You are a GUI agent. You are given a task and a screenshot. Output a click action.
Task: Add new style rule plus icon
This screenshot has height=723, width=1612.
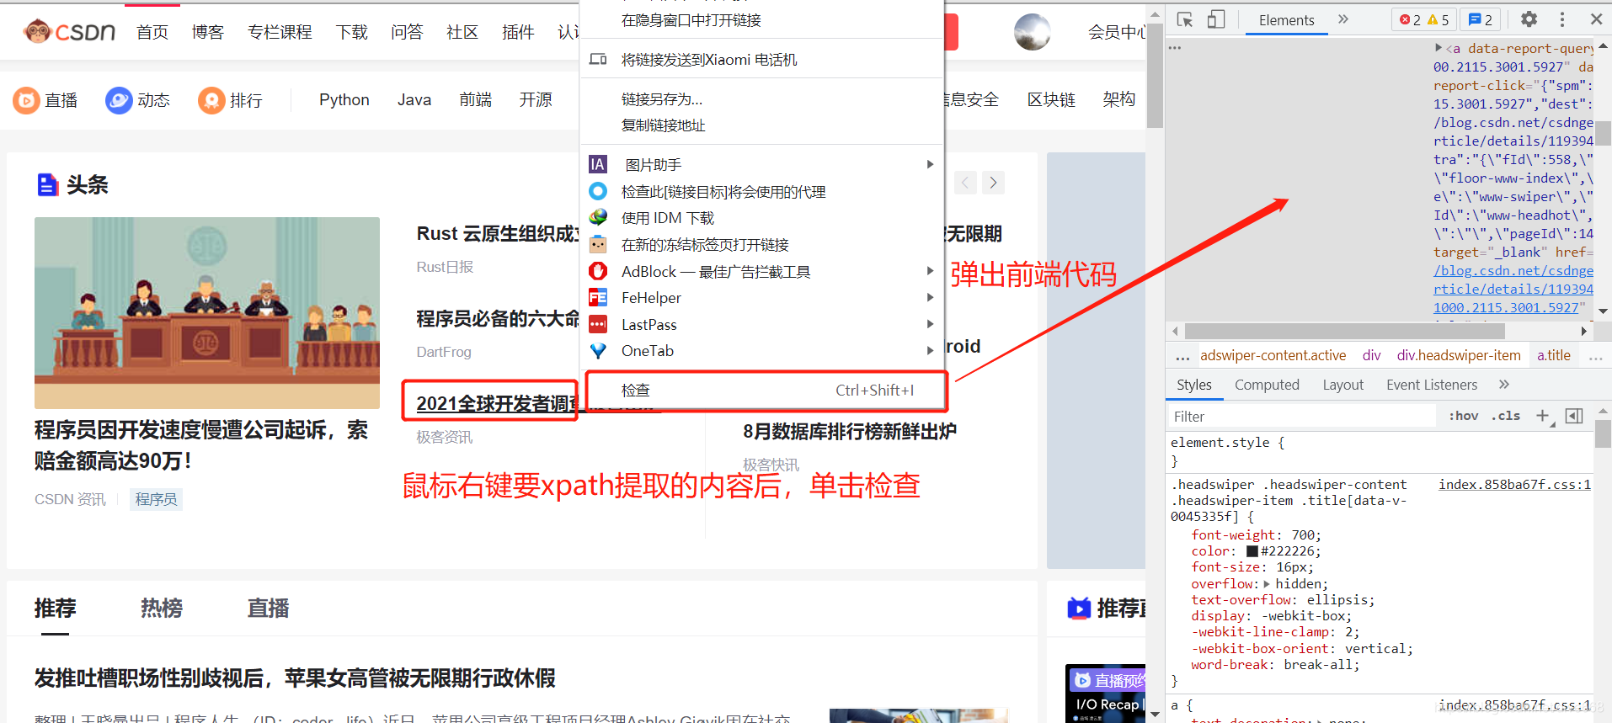tap(1543, 416)
